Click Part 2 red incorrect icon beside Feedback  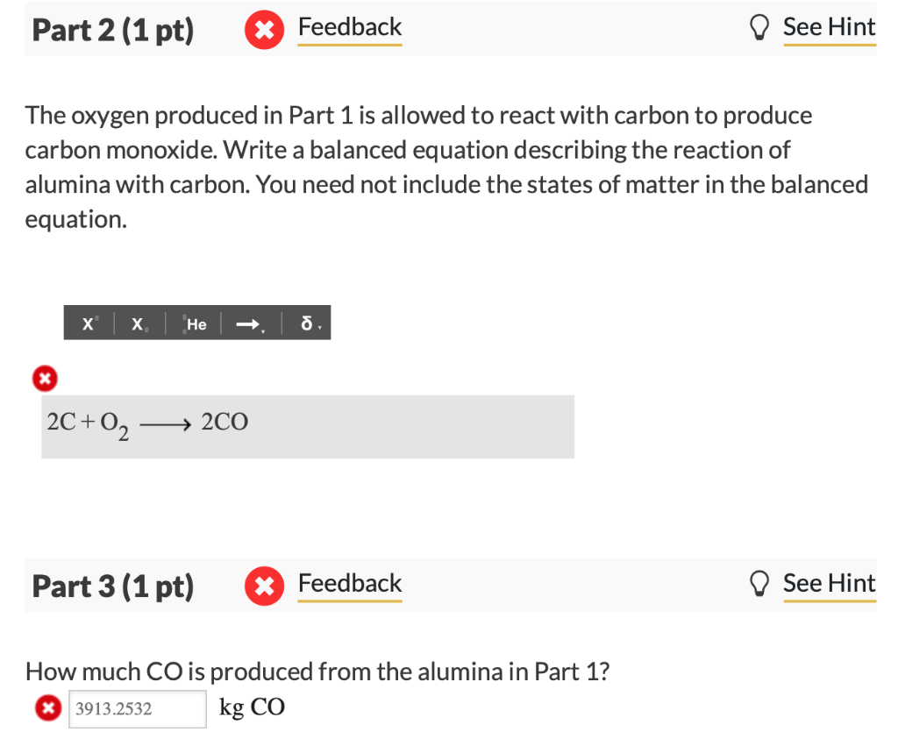(x=261, y=30)
